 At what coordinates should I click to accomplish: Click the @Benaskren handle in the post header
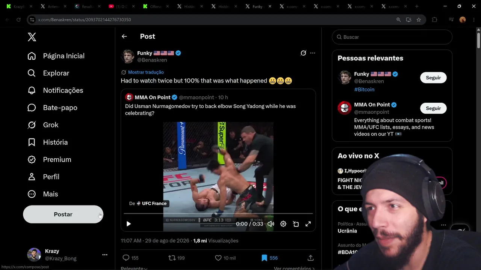point(152,60)
